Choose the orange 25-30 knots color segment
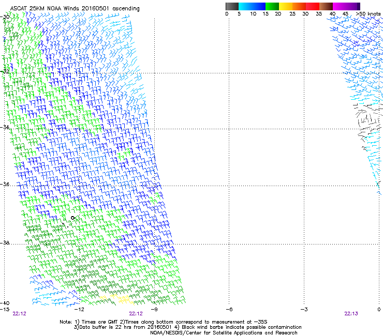The image size is (383, 336). pyautogui.click(x=299, y=6)
